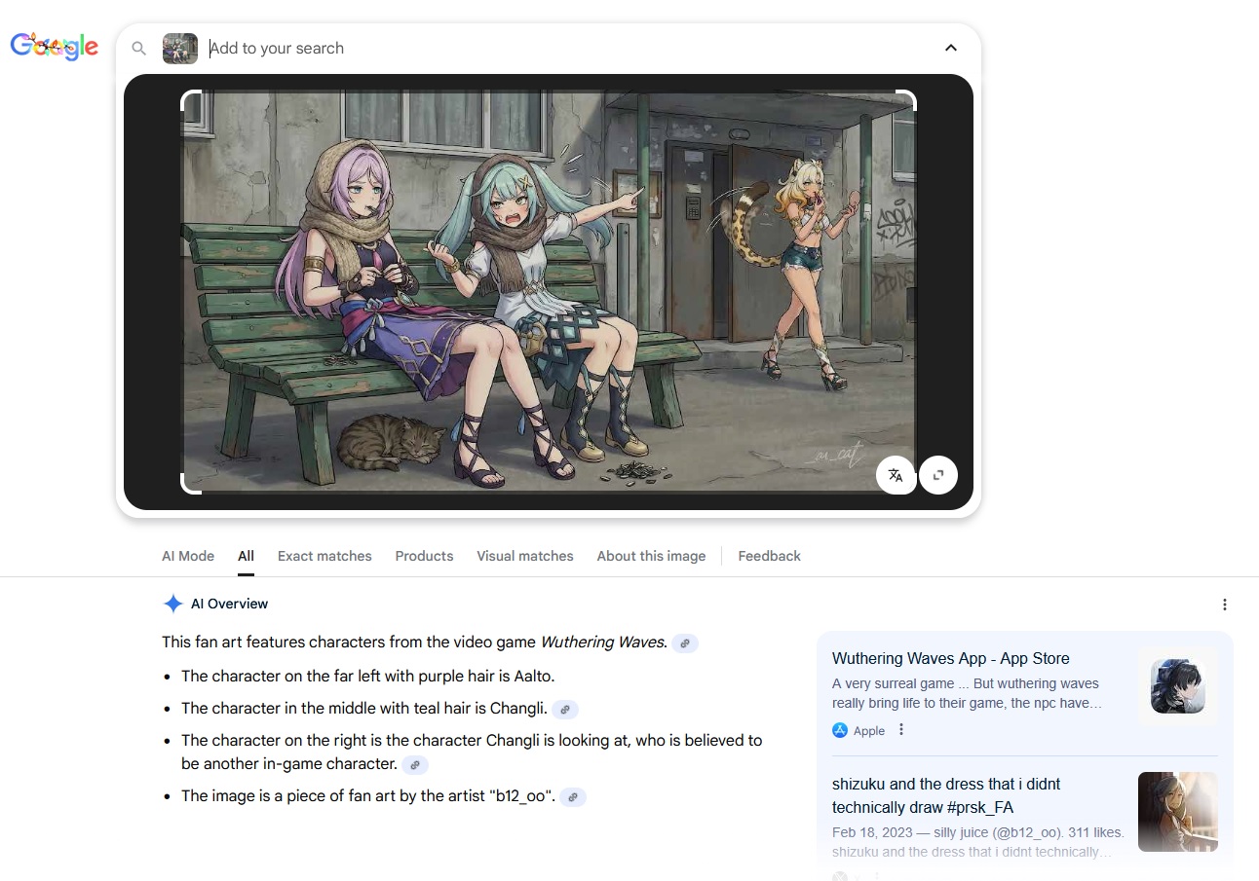Click the main fan art image preview

coord(549,291)
